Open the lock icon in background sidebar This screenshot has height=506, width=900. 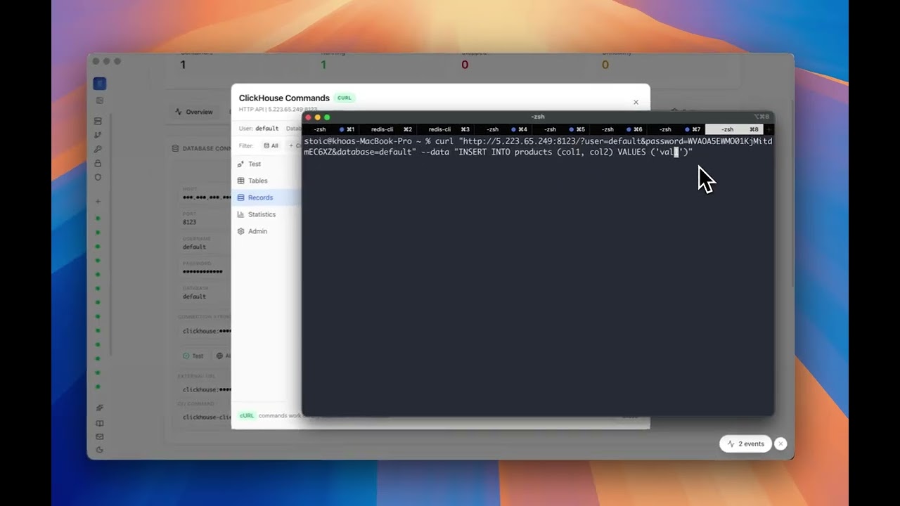[98, 163]
